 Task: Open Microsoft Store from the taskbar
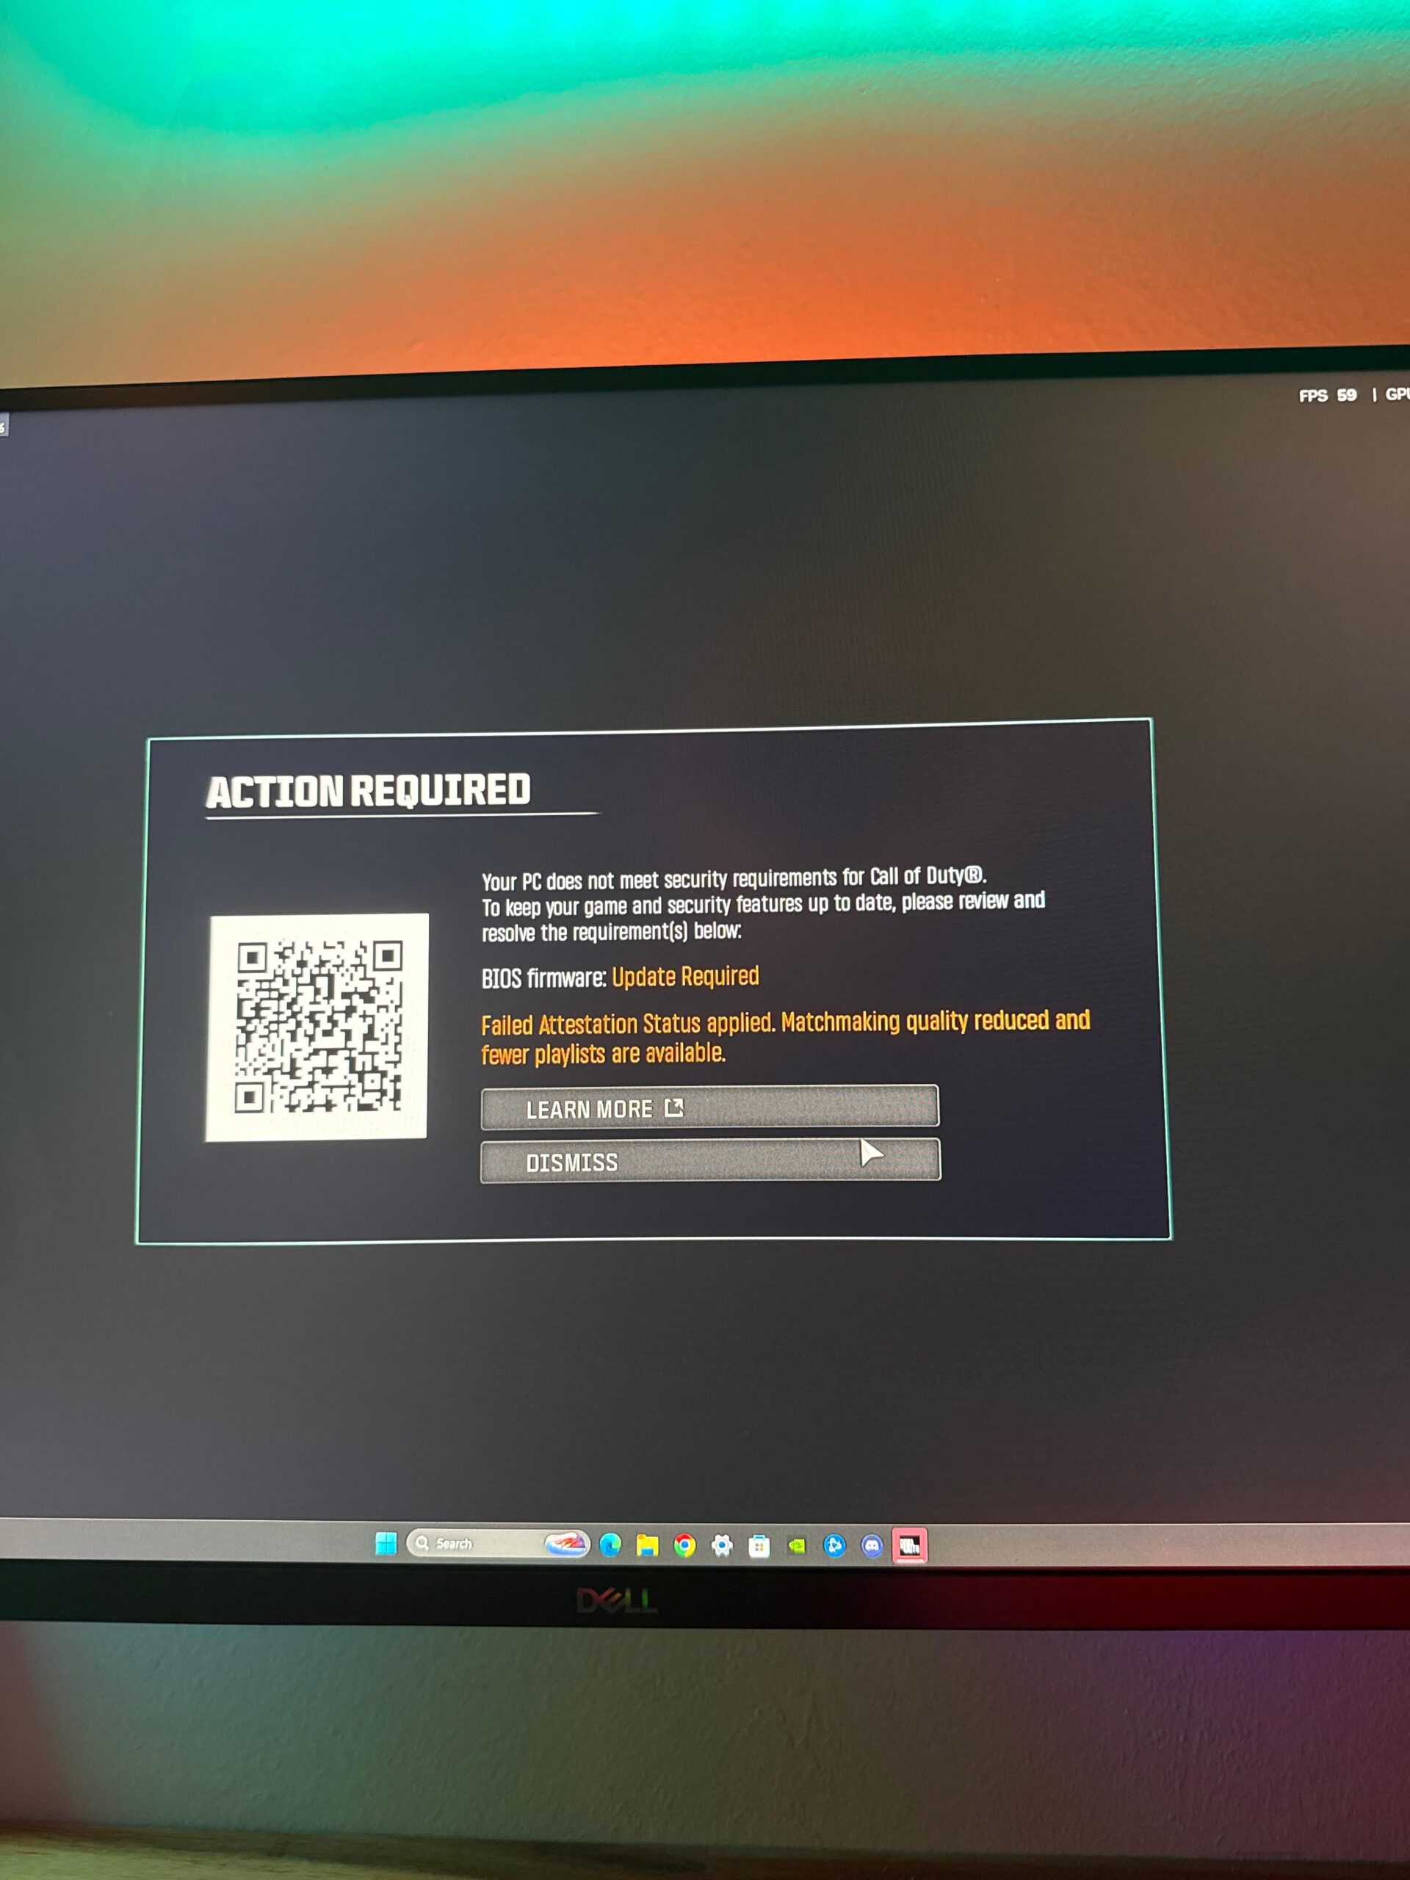click(x=759, y=1547)
